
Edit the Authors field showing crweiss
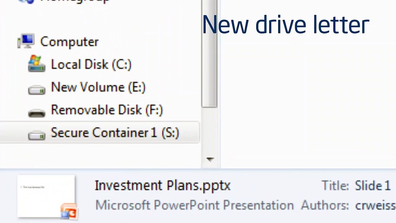(375, 205)
